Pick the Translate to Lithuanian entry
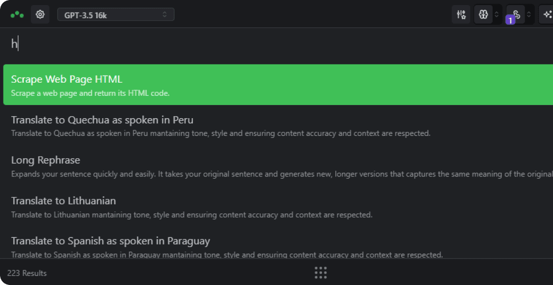The image size is (553, 285). pyautogui.click(x=63, y=201)
